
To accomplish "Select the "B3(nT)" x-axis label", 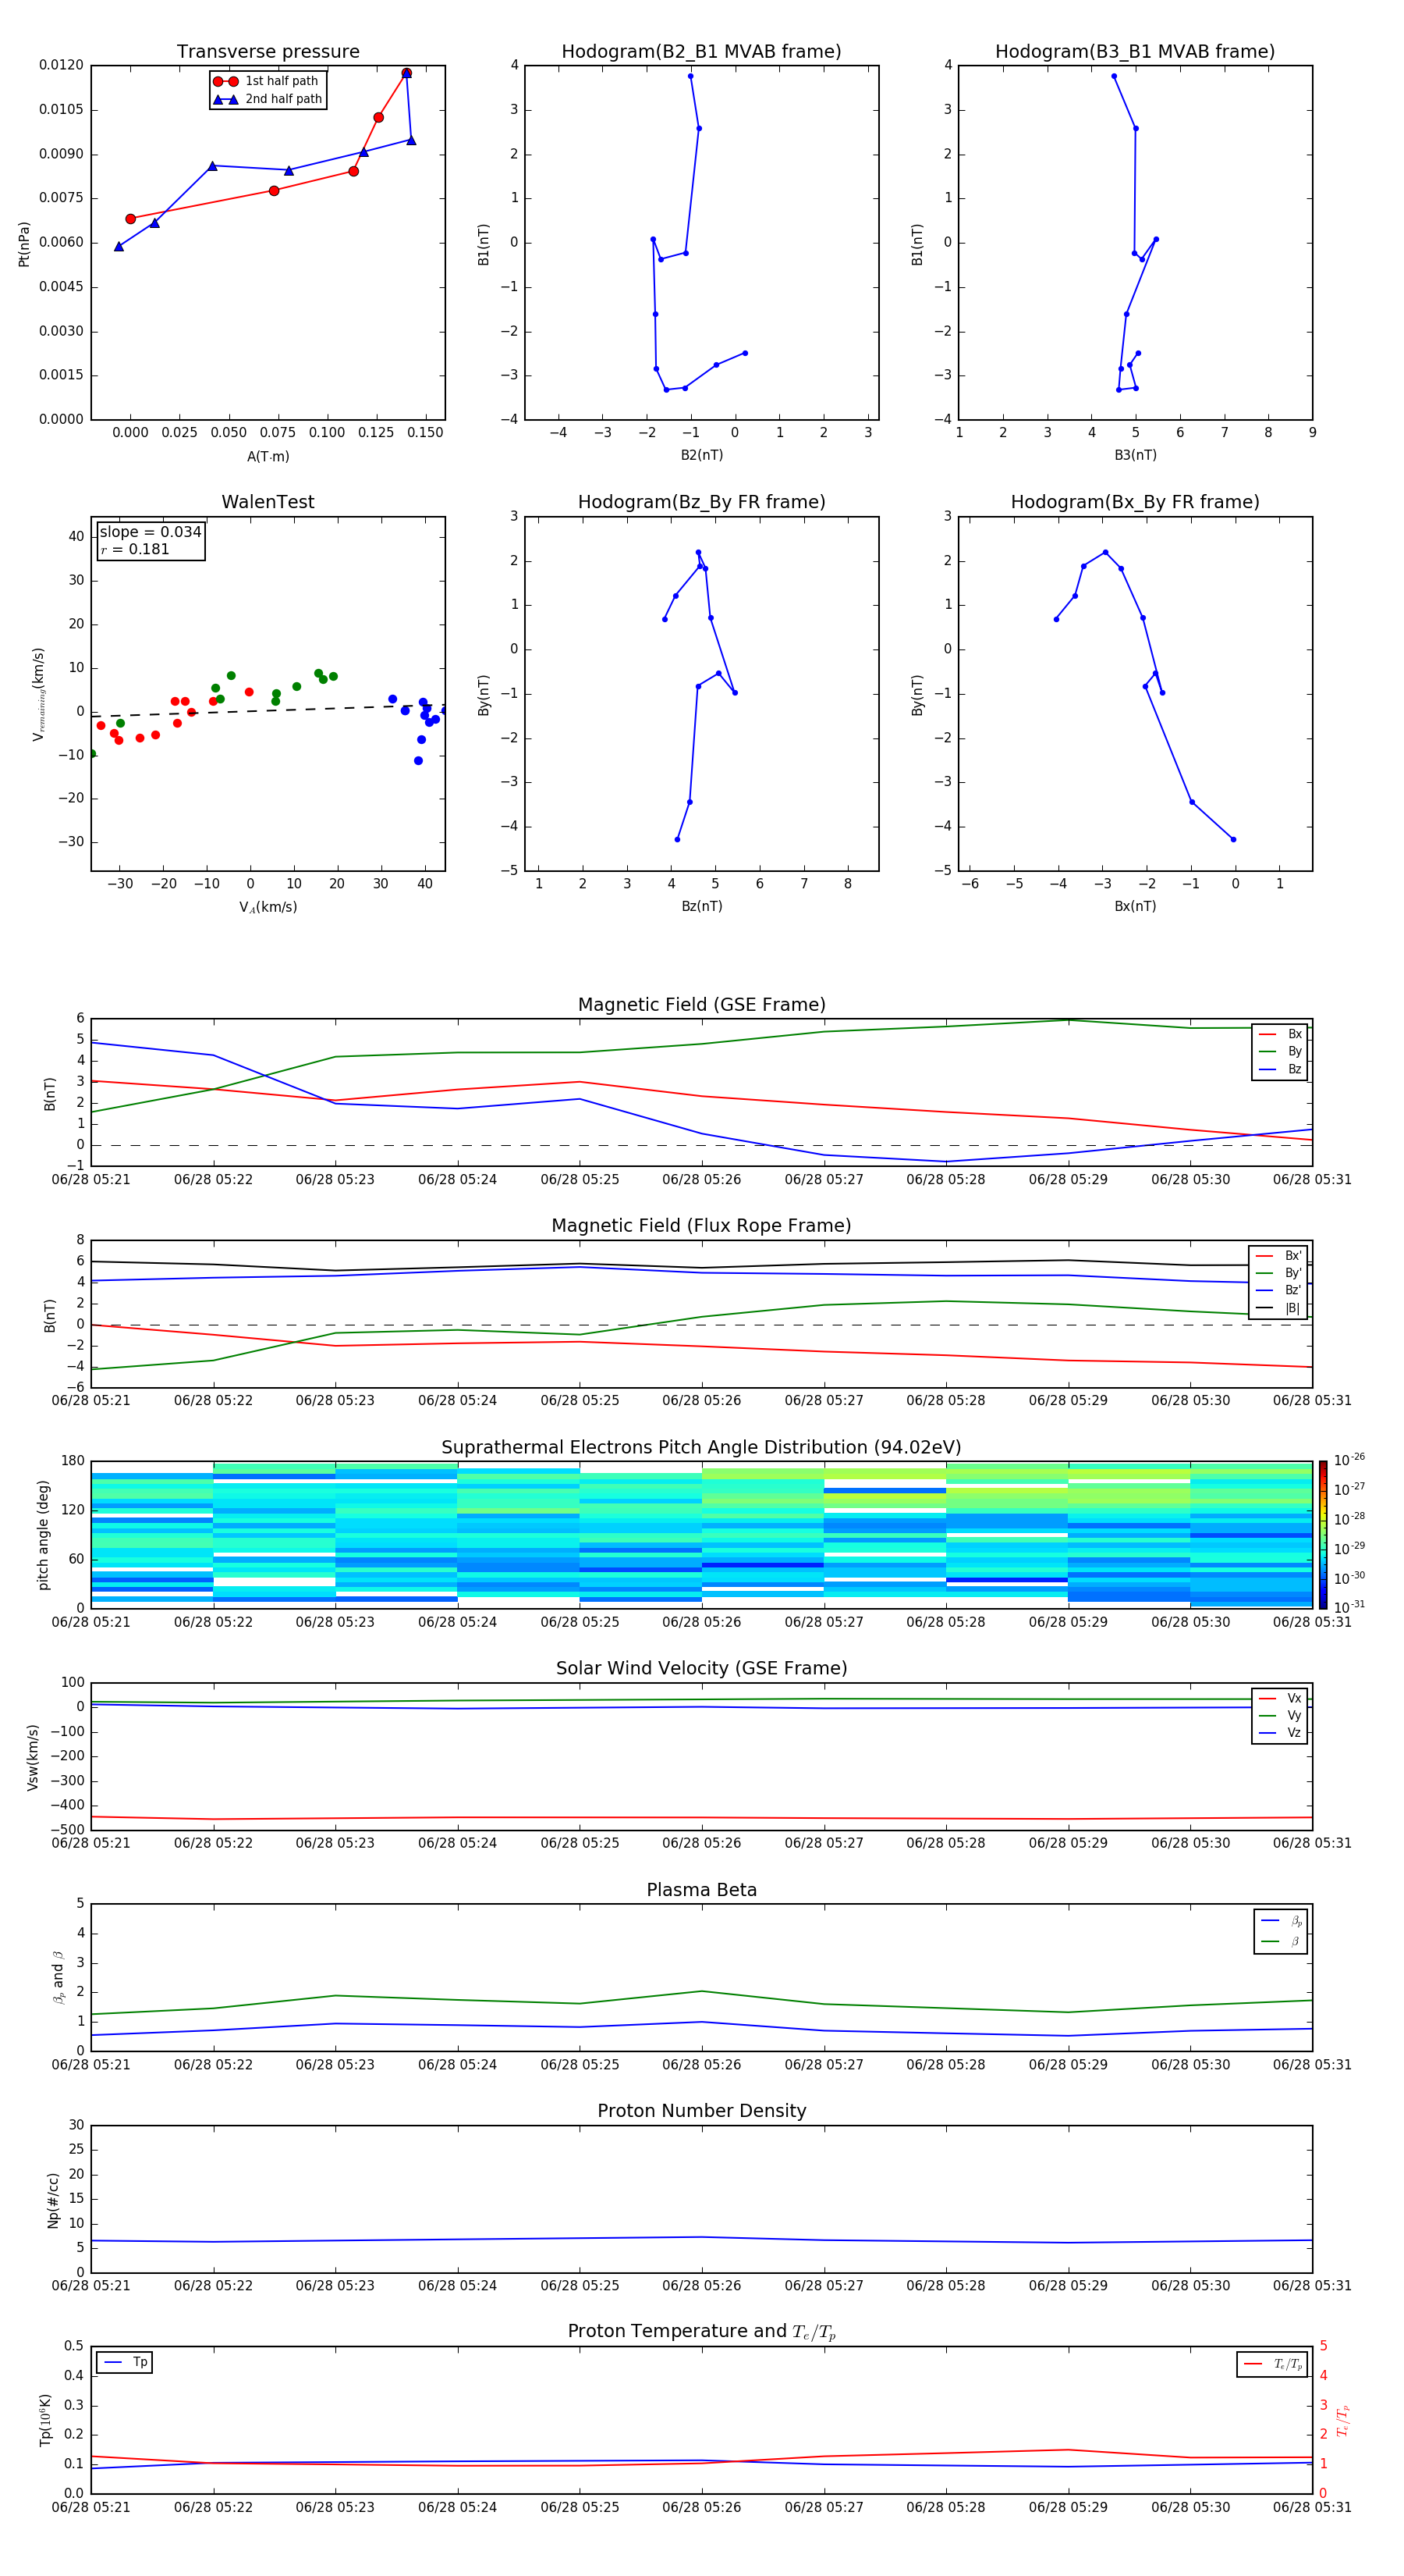I will [1135, 456].
